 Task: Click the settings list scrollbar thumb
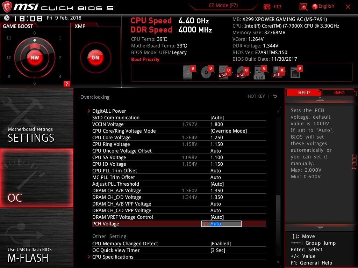[278, 219]
